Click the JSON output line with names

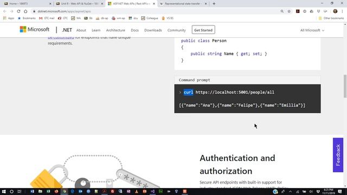pos(242,105)
